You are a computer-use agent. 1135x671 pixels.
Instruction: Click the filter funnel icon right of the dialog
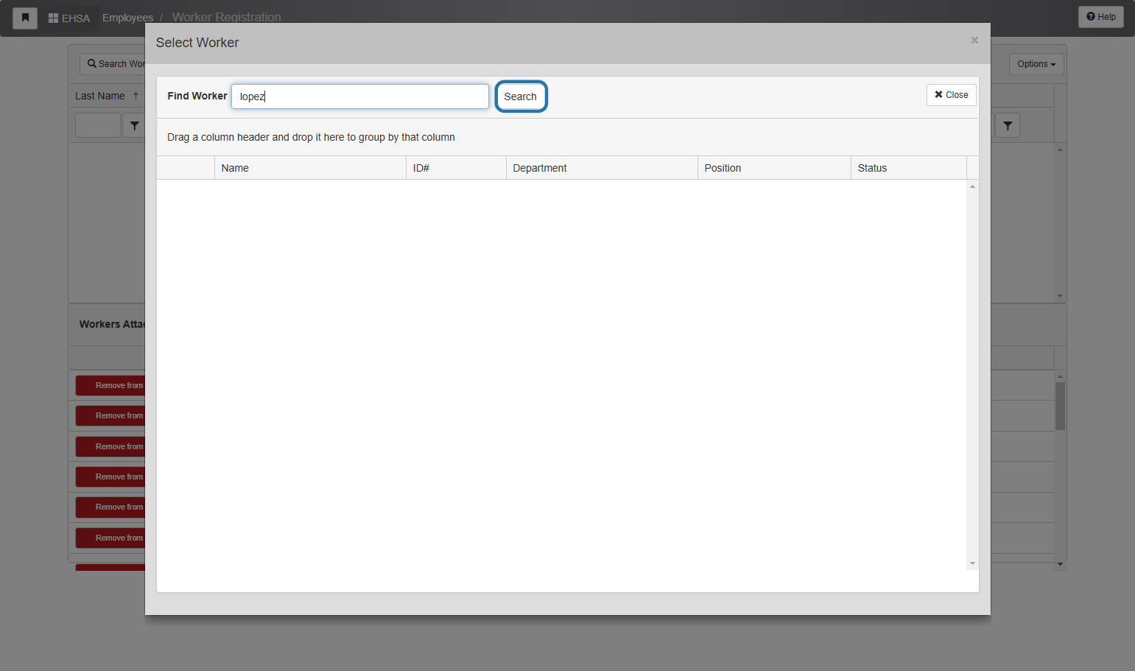(1008, 126)
